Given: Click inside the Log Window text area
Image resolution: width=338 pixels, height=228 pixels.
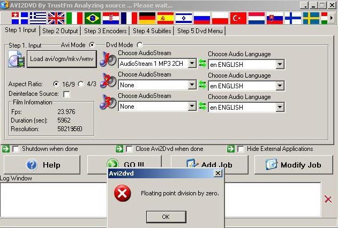Looking at the screenshot, I should tap(54, 200).
